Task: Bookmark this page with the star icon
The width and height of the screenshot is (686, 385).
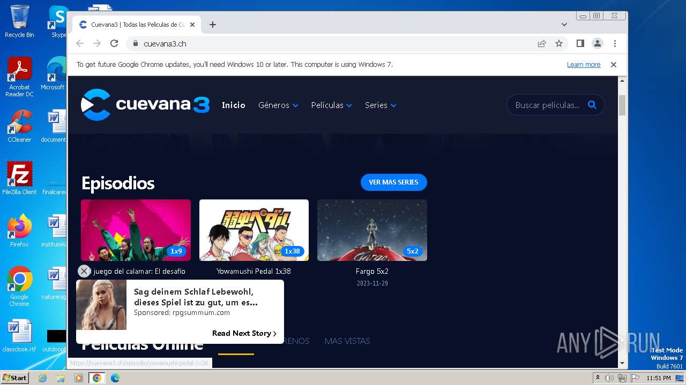Action: point(559,44)
